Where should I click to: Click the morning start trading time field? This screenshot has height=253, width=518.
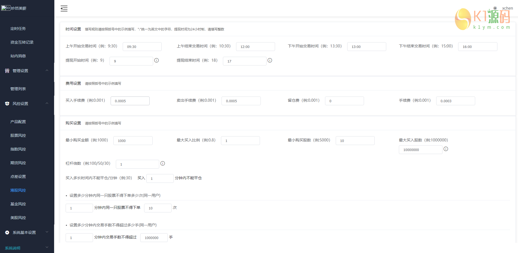point(142,47)
